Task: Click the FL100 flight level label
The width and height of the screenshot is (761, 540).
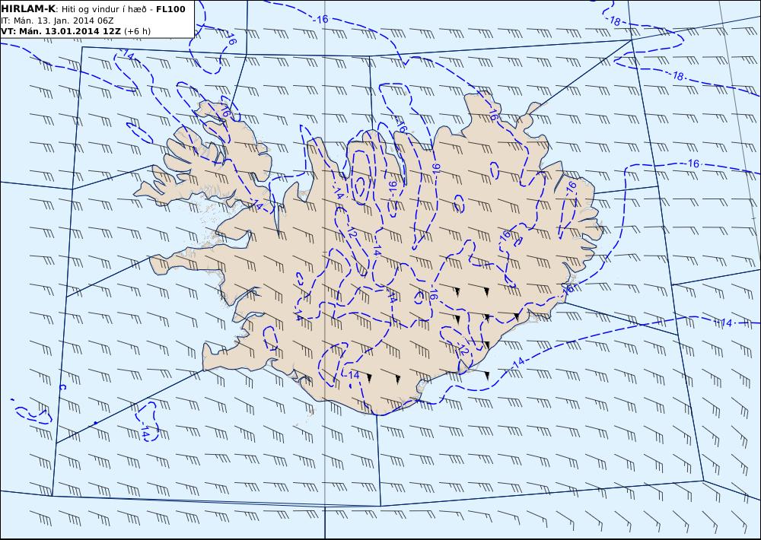Action: pos(170,9)
